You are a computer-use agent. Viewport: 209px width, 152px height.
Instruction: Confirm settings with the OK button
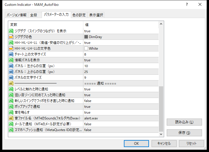point(136,144)
